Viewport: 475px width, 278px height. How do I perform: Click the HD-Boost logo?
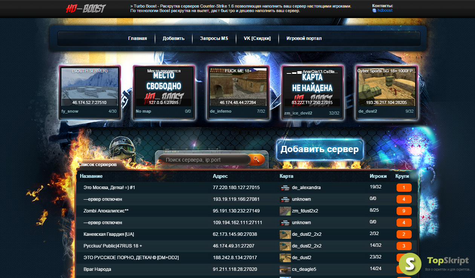[86, 9]
